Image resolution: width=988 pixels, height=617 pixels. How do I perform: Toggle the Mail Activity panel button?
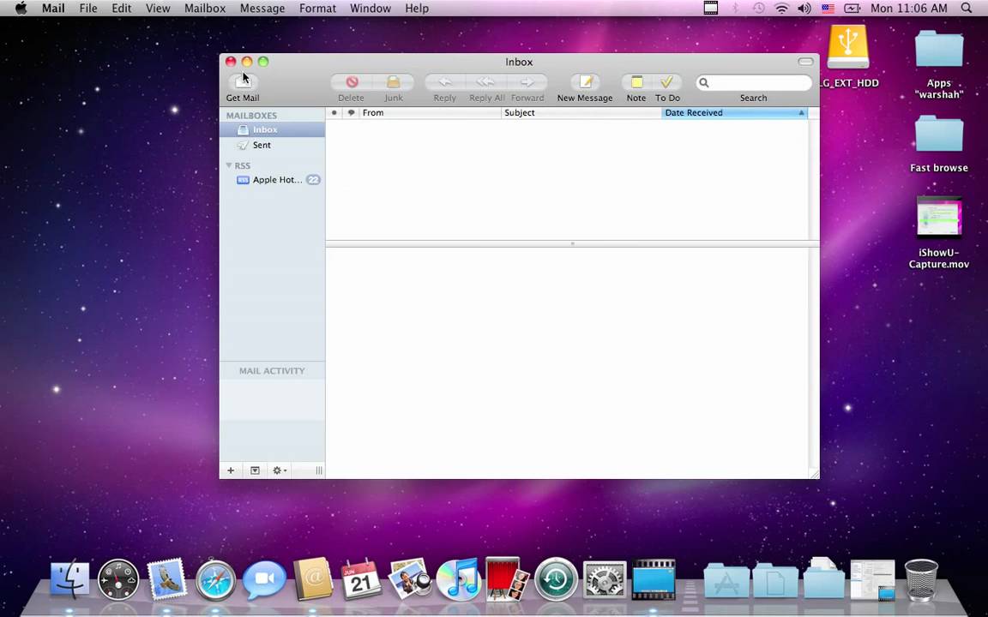[255, 470]
